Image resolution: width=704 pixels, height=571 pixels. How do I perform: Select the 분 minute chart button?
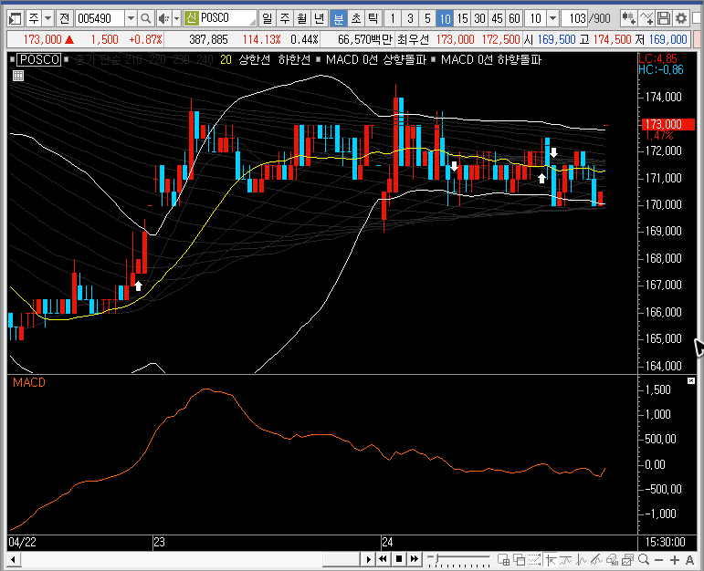coord(338,18)
